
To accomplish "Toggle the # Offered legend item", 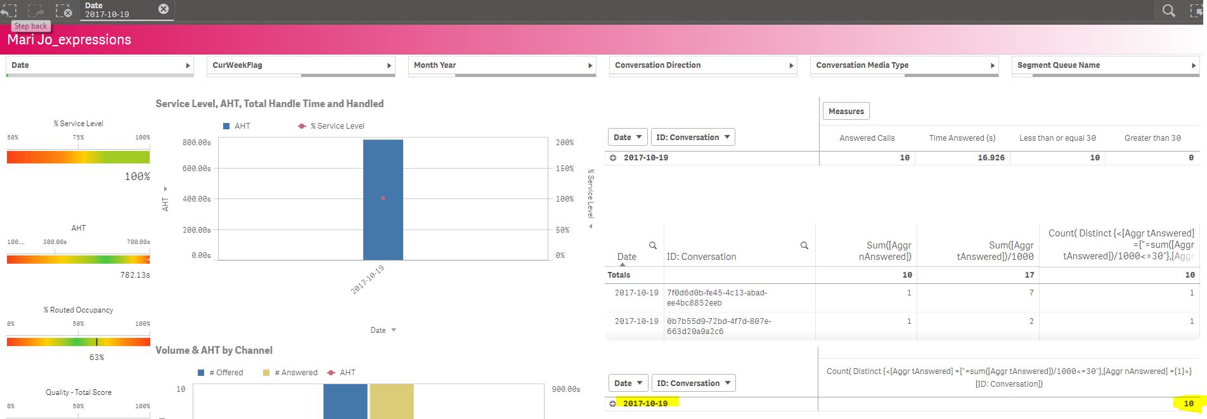I will pyautogui.click(x=221, y=373).
